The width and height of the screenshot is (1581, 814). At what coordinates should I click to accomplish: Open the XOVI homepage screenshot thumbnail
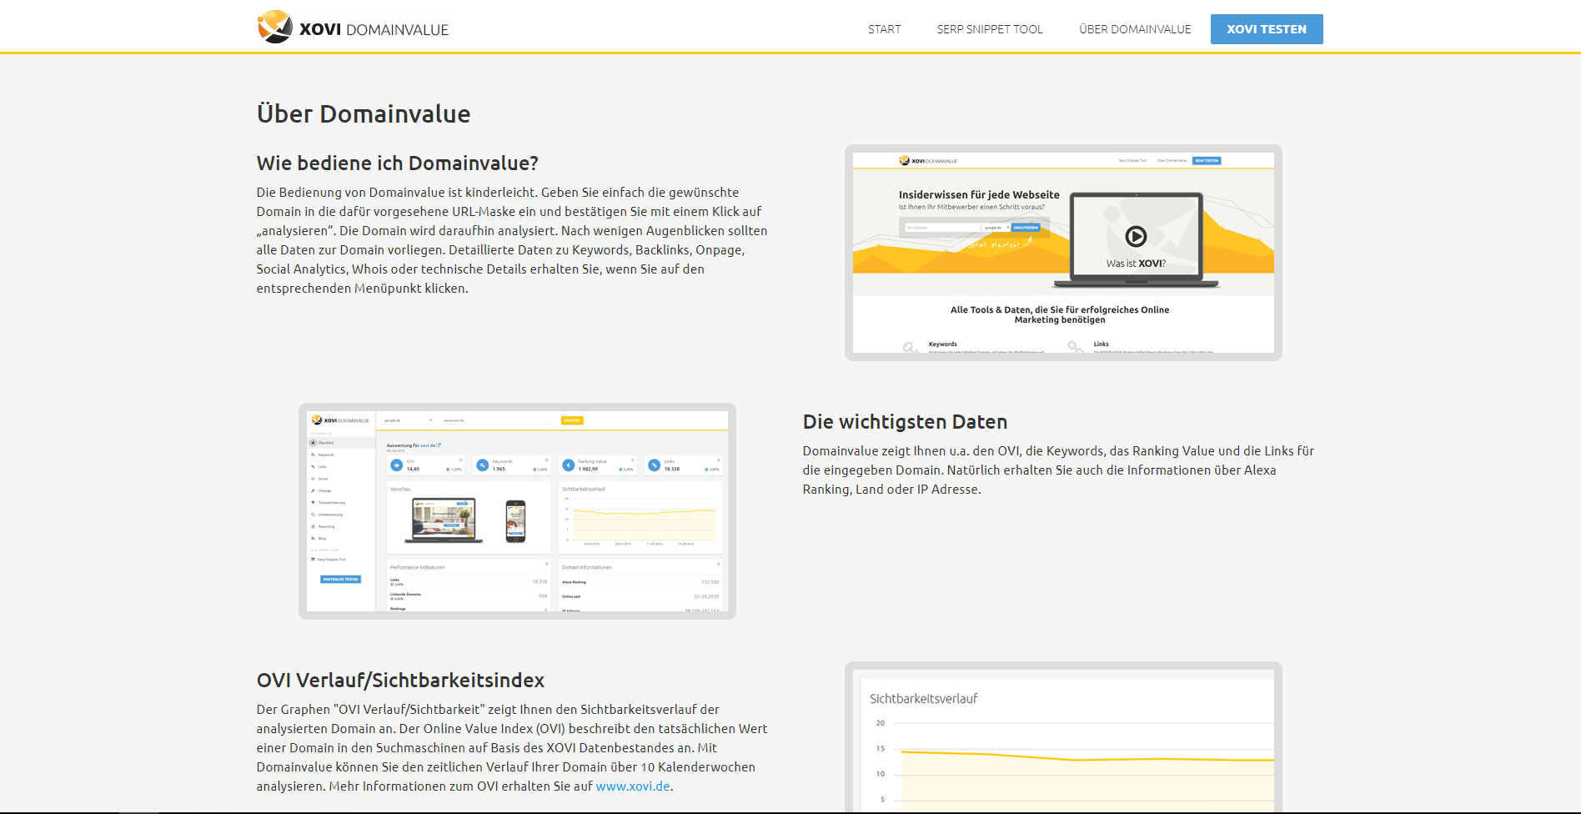click(1063, 253)
